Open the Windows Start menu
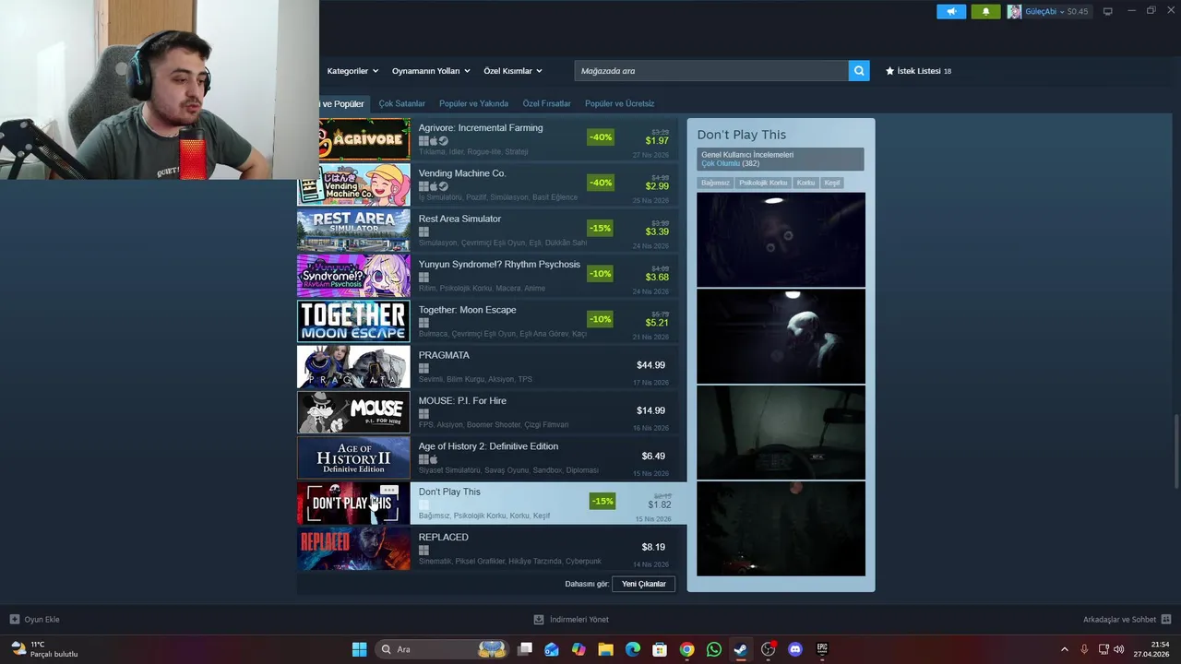The image size is (1181, 664). [x=360, y=649]
